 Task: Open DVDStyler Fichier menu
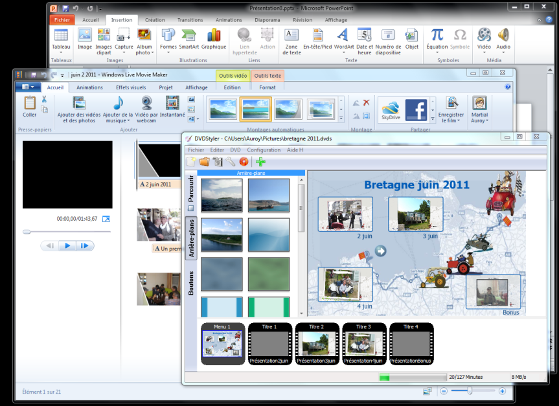(x=196, y=150)
